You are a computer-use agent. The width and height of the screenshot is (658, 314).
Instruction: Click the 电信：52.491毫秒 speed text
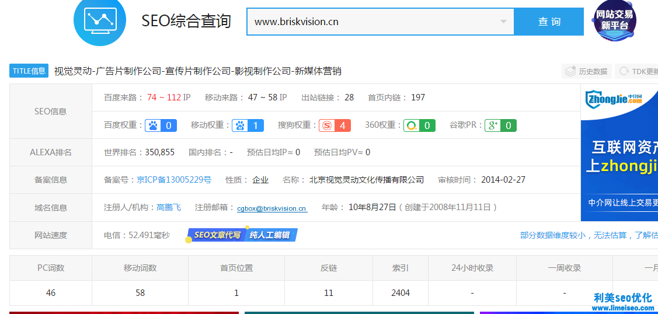click(x=137, y=235)
